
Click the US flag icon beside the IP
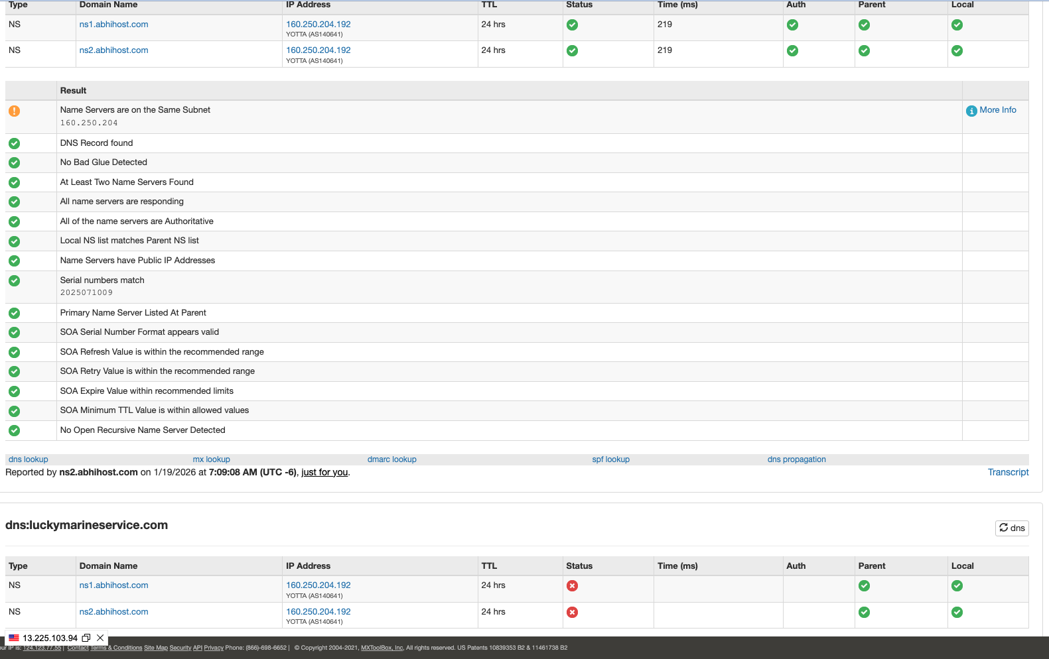pos(14,638)
